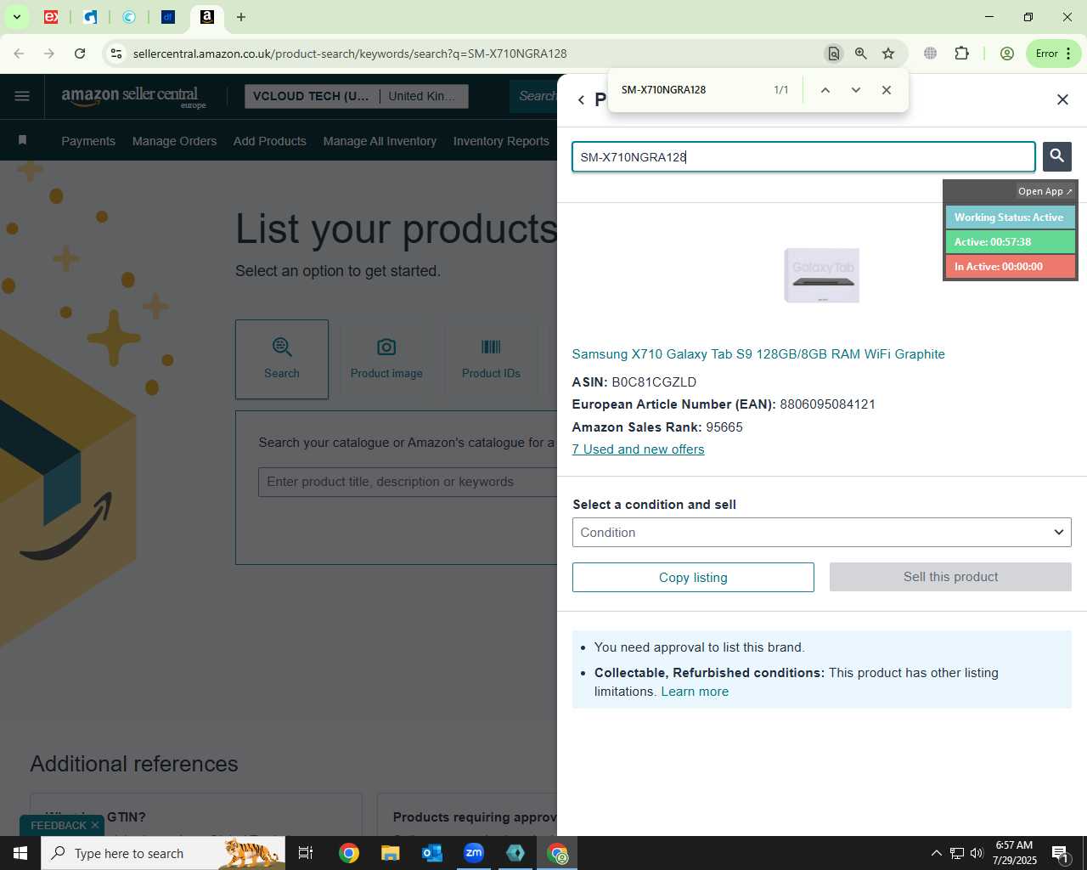
Task: Click the Copy listing button
Action: (x=693, y=578)
